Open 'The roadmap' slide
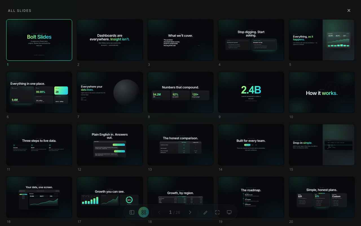 (x=251, y=197)
